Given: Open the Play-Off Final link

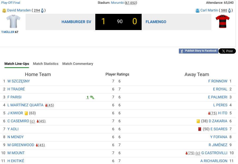Looking at the screenshot, I should tap(10, 3).
